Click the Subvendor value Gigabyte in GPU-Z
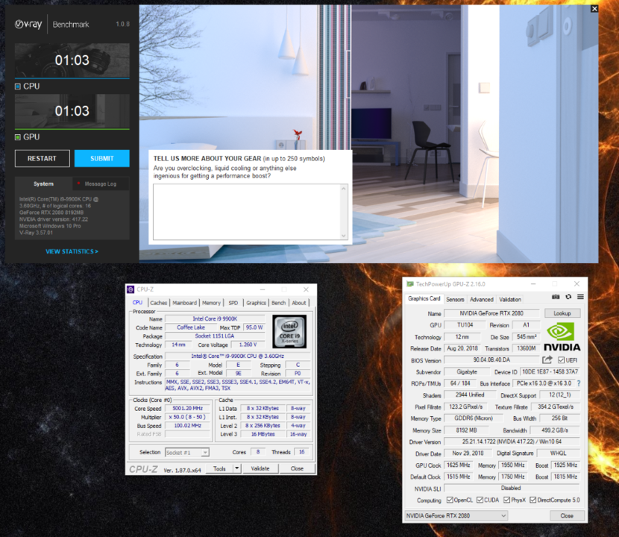The height and width of the screenshot is (537, 619). (x=467, y=371)
